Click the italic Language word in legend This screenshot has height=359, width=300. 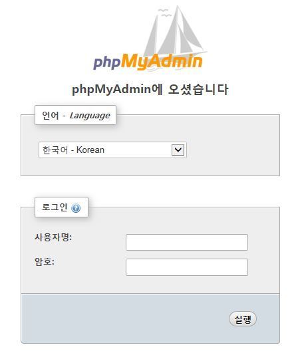click(x=90, y=116)
